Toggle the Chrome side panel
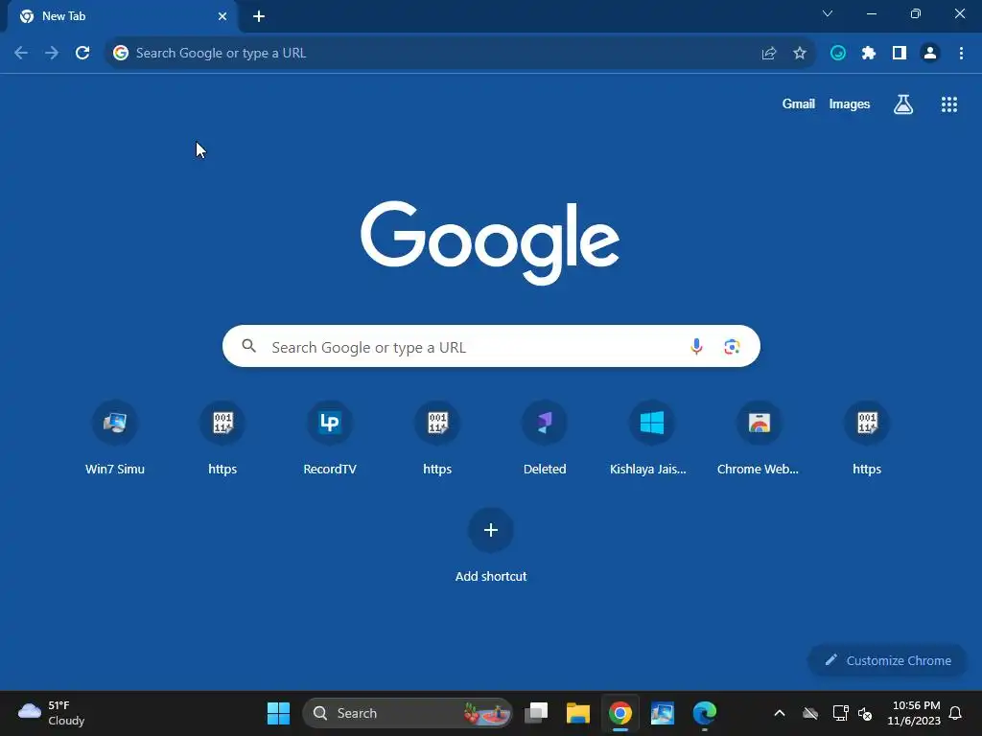 click(x=900, y=54)
